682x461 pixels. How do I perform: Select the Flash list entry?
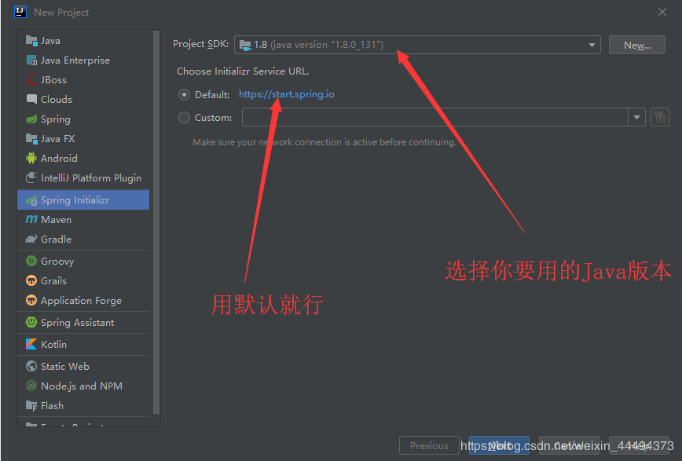click(83, 406)
